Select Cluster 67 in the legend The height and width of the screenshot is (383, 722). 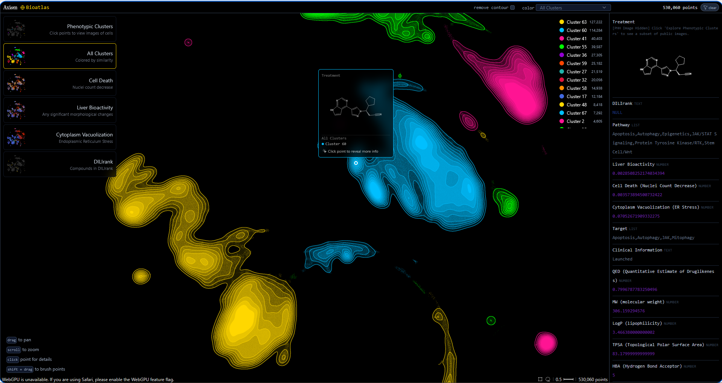pos(581,113)
